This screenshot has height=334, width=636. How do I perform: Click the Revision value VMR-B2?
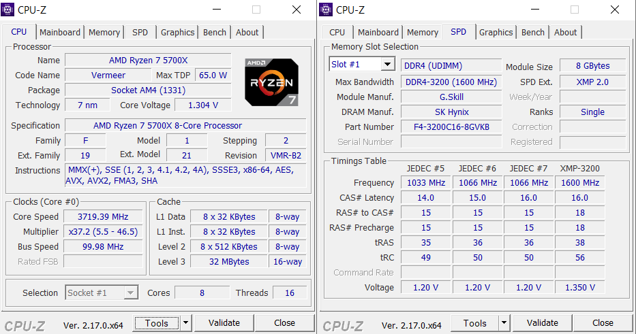(286, 156)
